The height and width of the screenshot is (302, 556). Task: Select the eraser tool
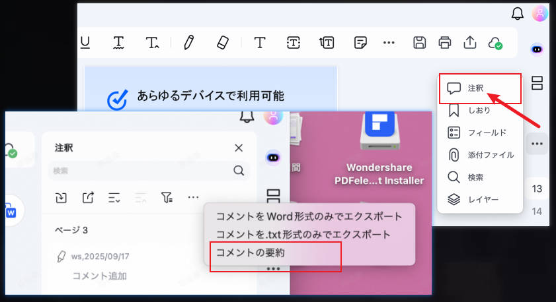(x=222, y=43)
